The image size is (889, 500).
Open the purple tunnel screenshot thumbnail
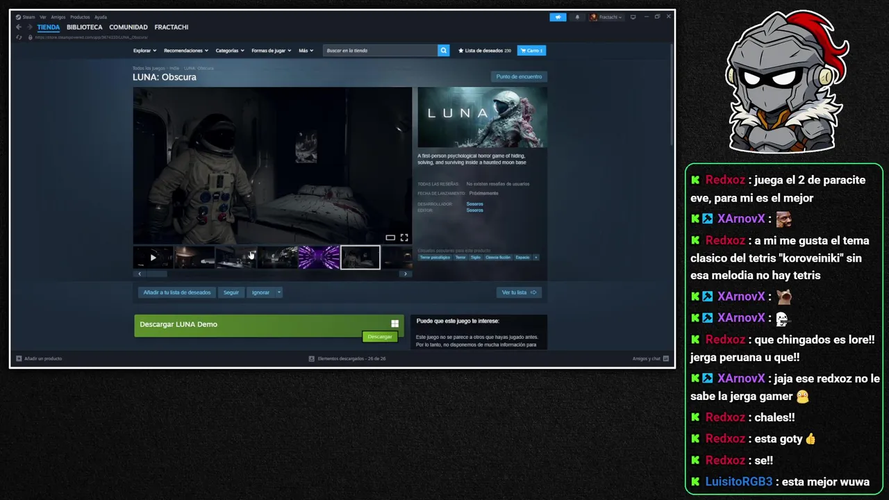click(319, 257)
